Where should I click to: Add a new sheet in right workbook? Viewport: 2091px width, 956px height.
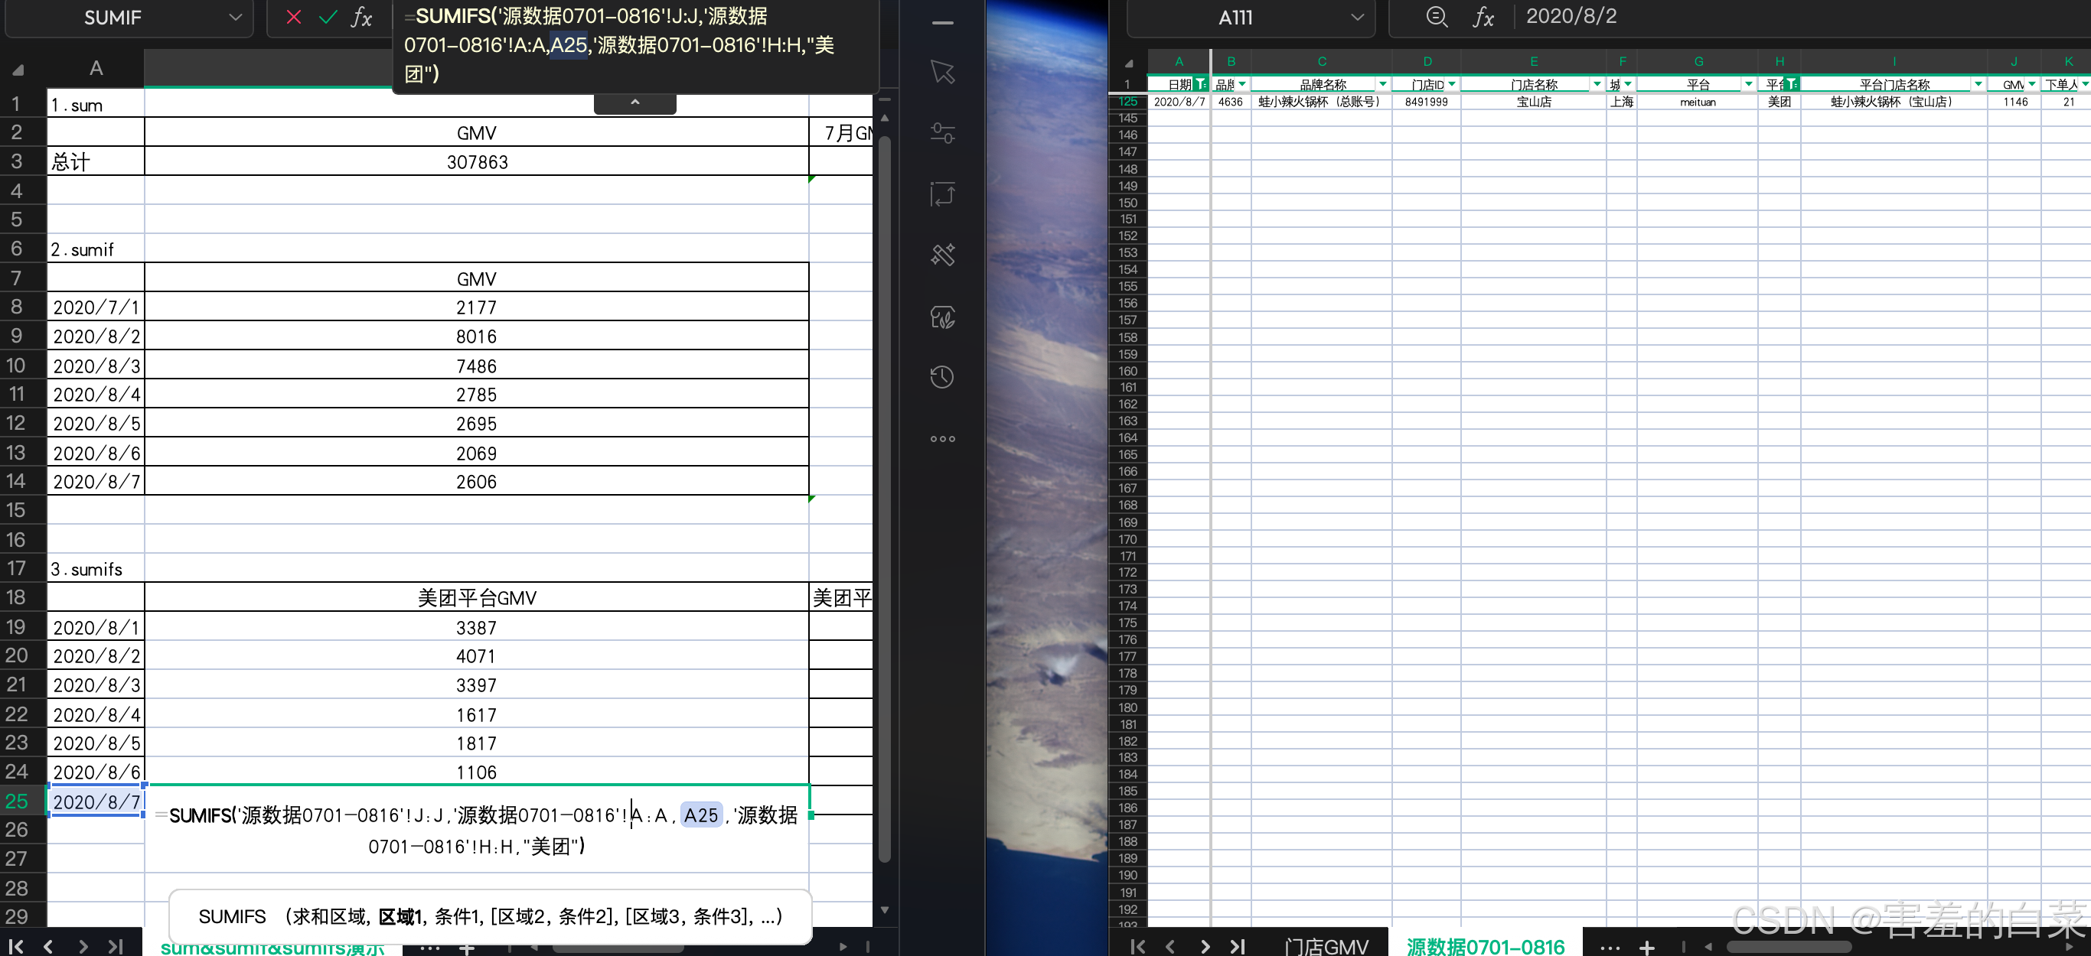pos(1647,946)
